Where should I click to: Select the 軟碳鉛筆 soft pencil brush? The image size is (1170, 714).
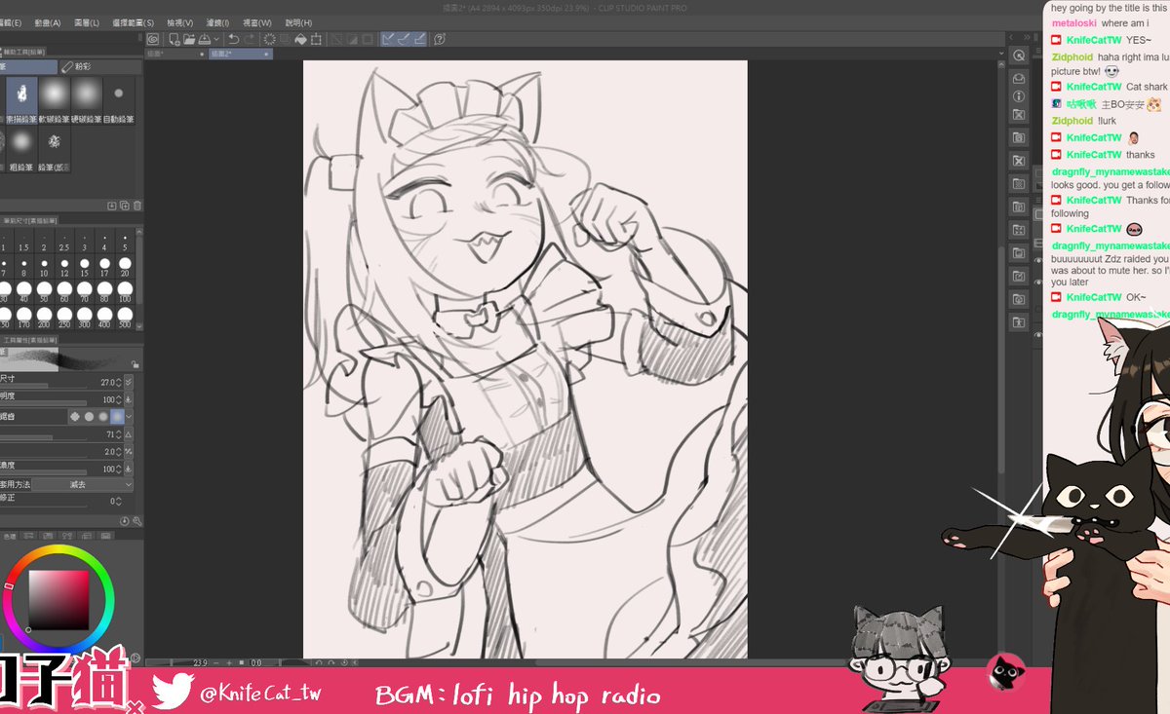54,100
